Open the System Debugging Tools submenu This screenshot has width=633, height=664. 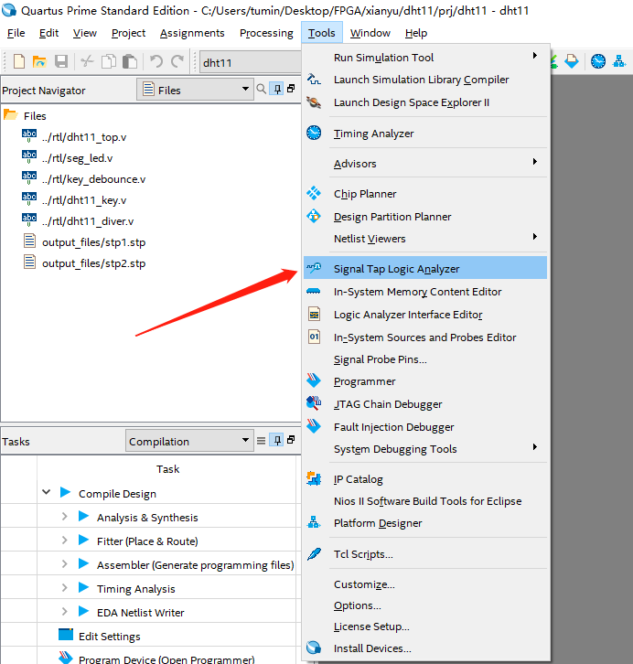coord(425,449)
